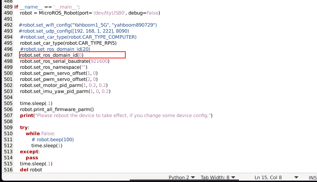Open the Python 2 language dropdown
The height and width of the screenshot is (182, 317).
click(182, 177)
